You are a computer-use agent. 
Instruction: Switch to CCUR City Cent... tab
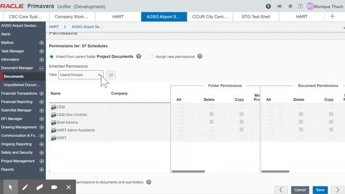coord(210,17)
